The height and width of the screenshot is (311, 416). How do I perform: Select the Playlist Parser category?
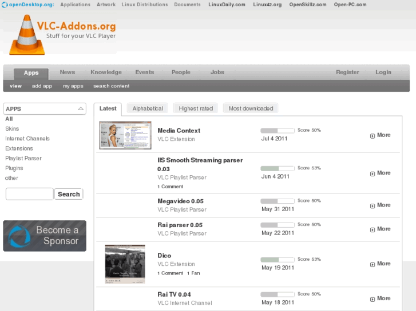(x=23, y=158)
